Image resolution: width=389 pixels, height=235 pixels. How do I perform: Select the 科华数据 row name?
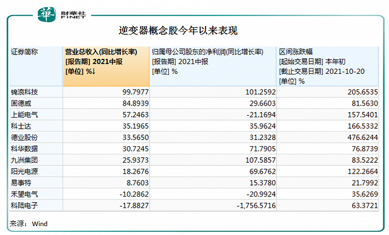(24, 149)
